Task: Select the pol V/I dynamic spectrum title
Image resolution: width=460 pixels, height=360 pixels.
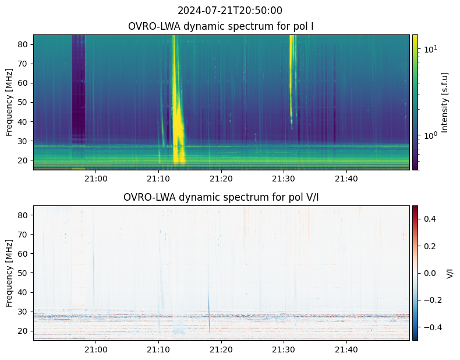Action: tap(221, 197)
